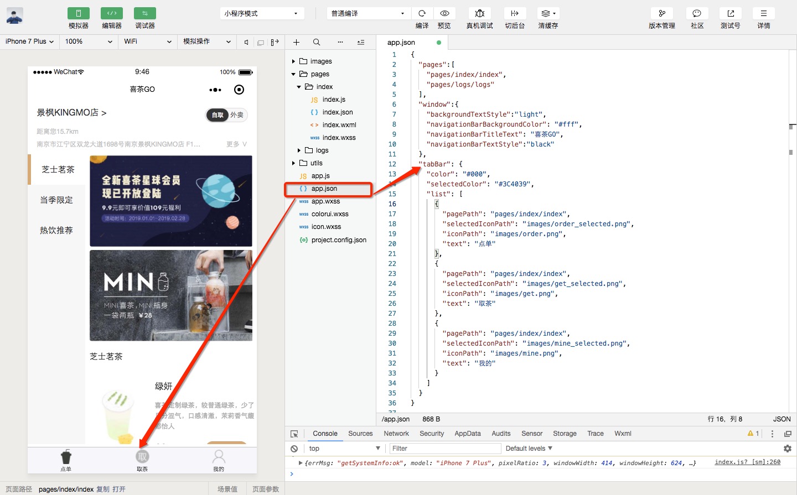Open the community chat icon

point(697,13)
